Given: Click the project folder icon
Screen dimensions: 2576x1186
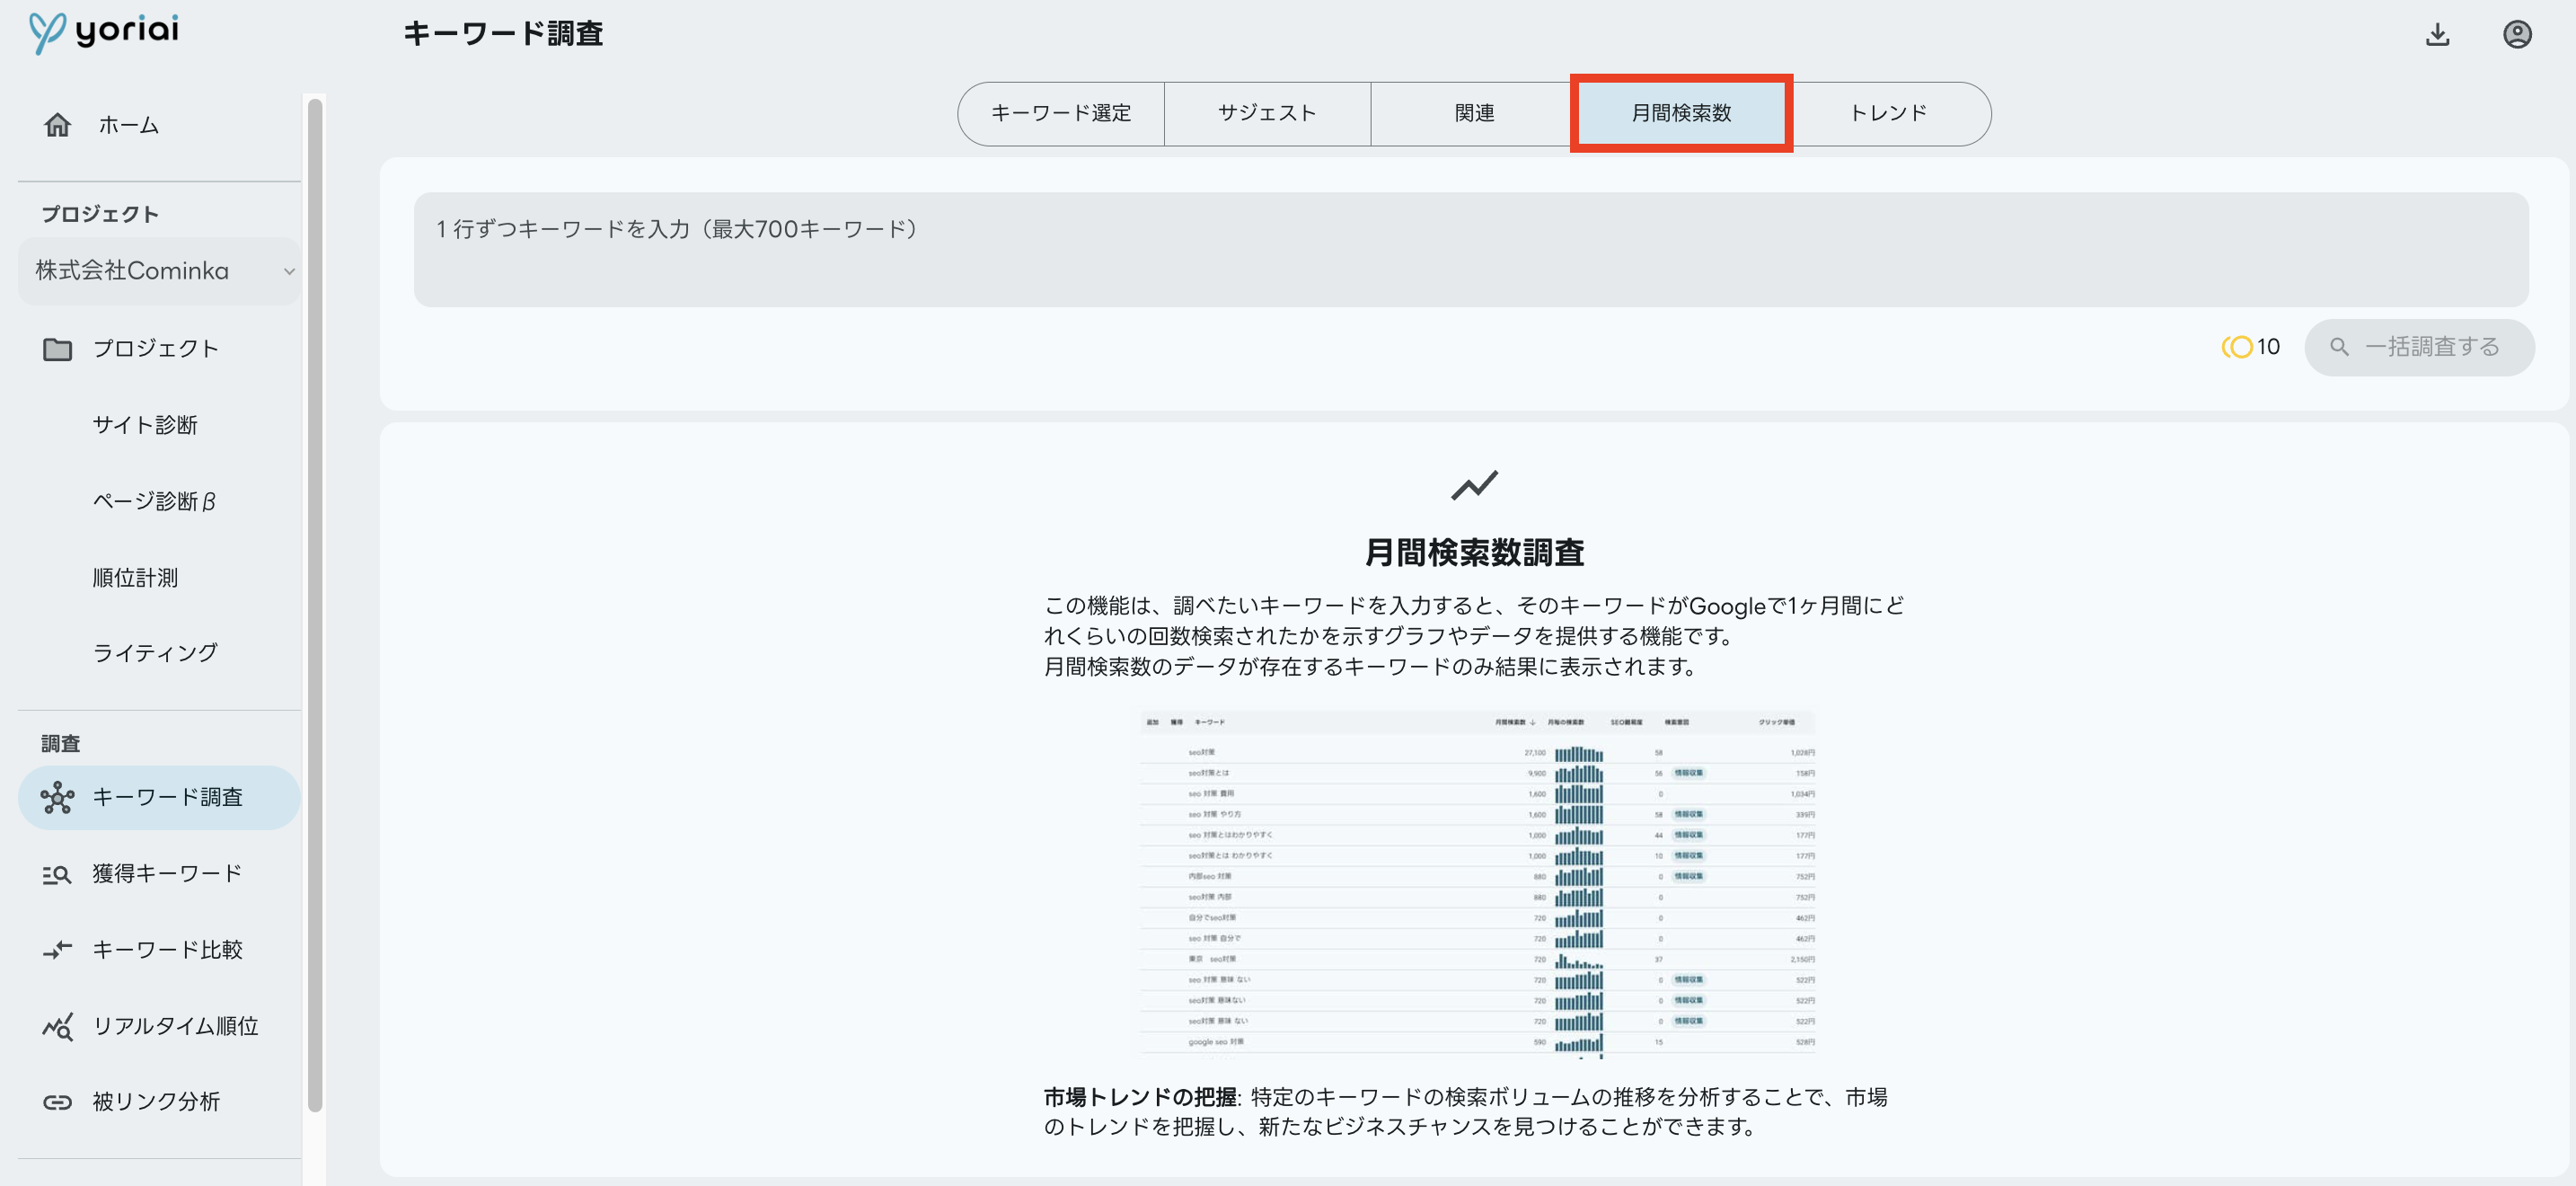Looking at the screenshot, I should coord(58,349).
